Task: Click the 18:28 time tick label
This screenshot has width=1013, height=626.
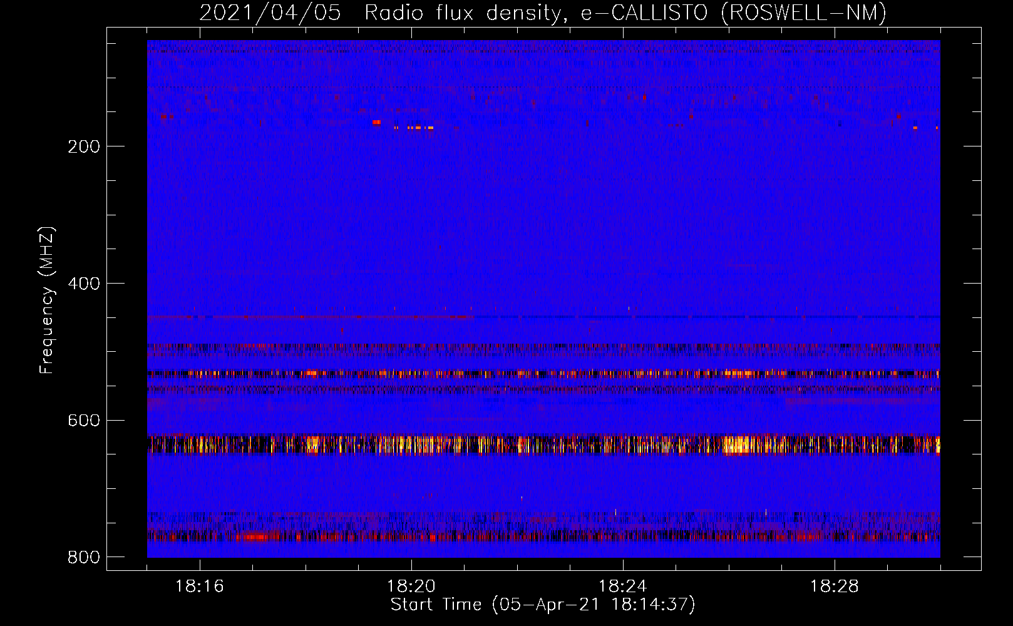Action: coord(835,587)
